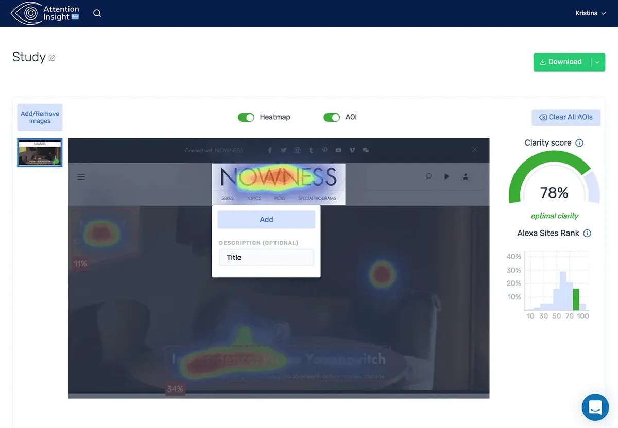Focus the Title description input field
Screen dimensions: 618x428
pyautogui.click(x=266, y=257)
